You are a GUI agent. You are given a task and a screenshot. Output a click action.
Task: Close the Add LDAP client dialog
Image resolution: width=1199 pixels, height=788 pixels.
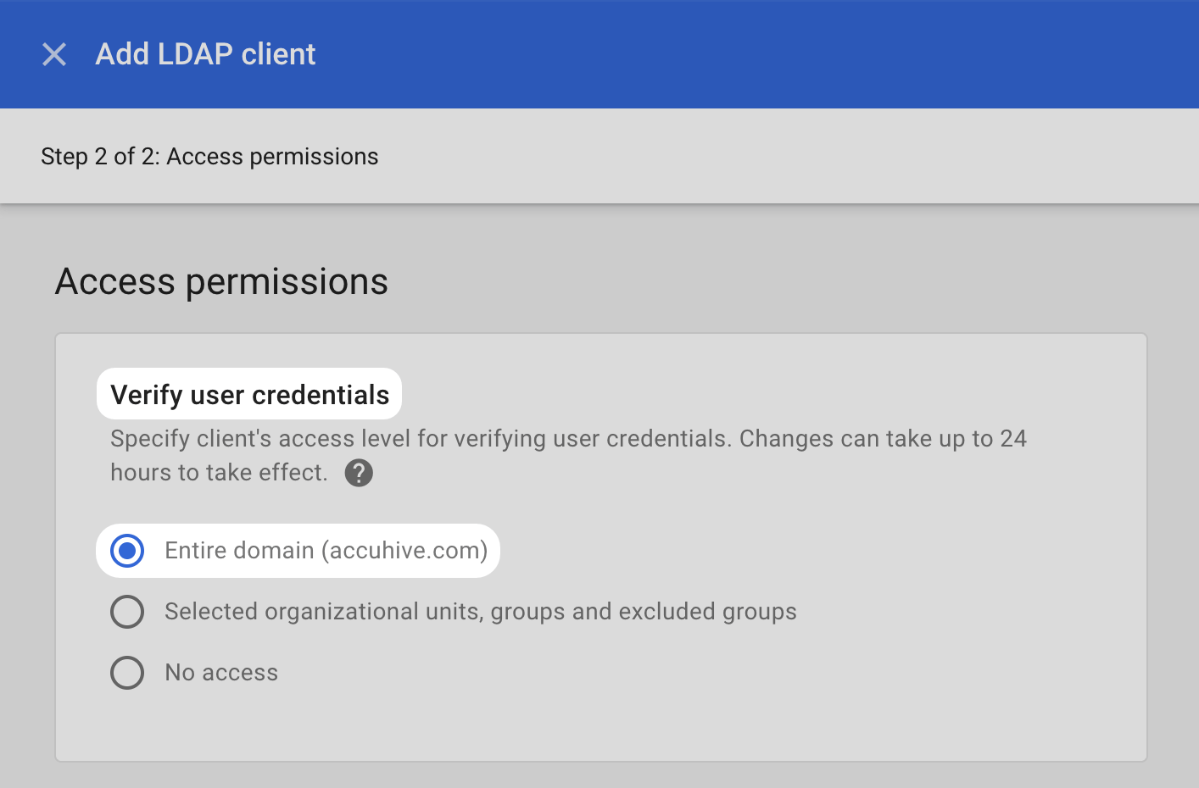(x=54, y=54)
